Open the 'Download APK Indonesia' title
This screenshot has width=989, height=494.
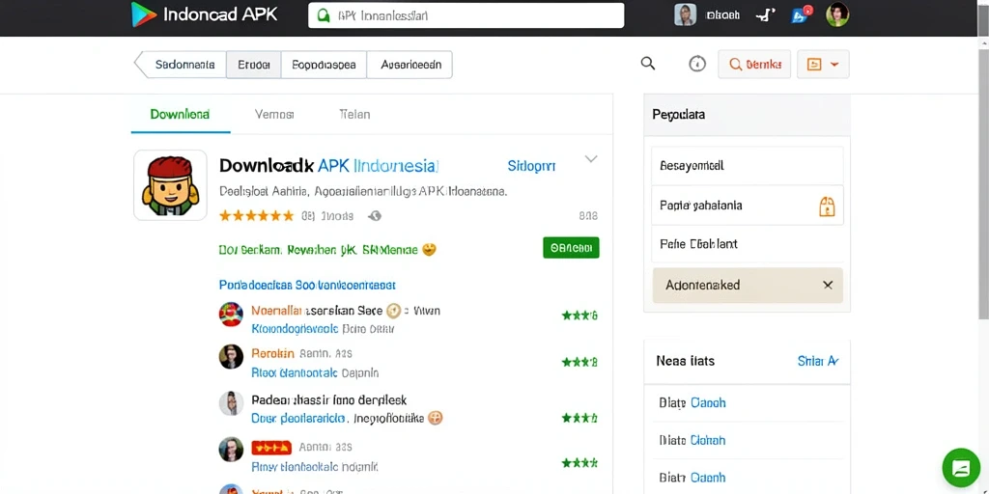328,166
